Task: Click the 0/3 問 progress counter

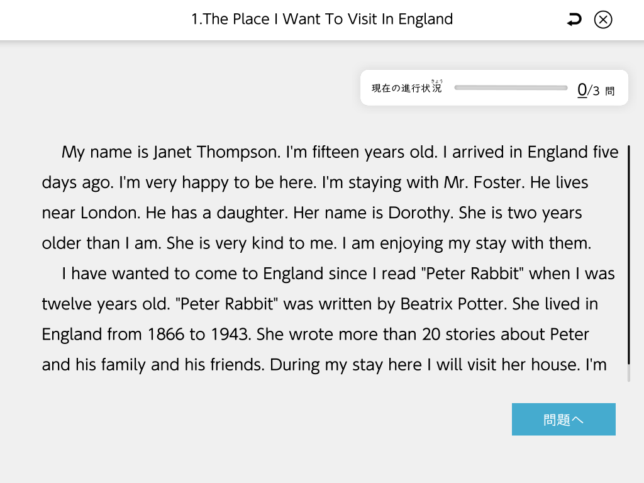Action: click(x=595, y=90)
